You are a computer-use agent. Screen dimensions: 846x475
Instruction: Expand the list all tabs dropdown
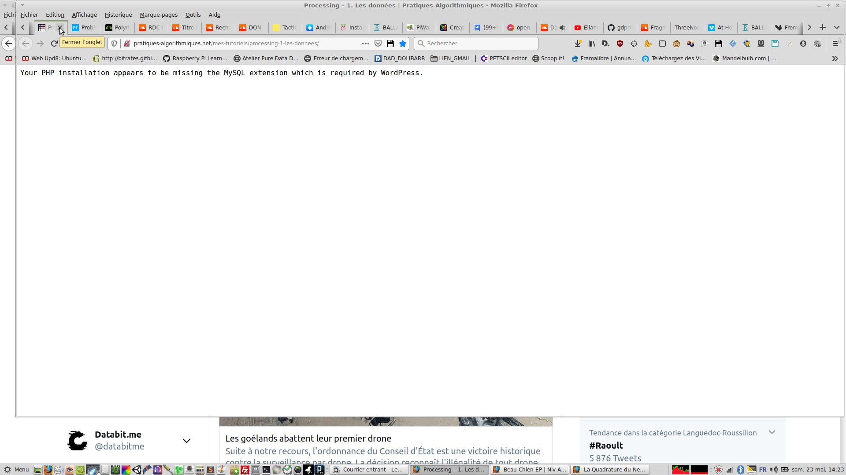click(837, 28)
